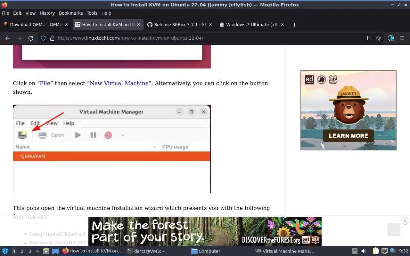The height and width of the screenshot is (256, 410).
Task: Click LEARN MORE on the Smokey Bear ad
Action: pos(348,136)
